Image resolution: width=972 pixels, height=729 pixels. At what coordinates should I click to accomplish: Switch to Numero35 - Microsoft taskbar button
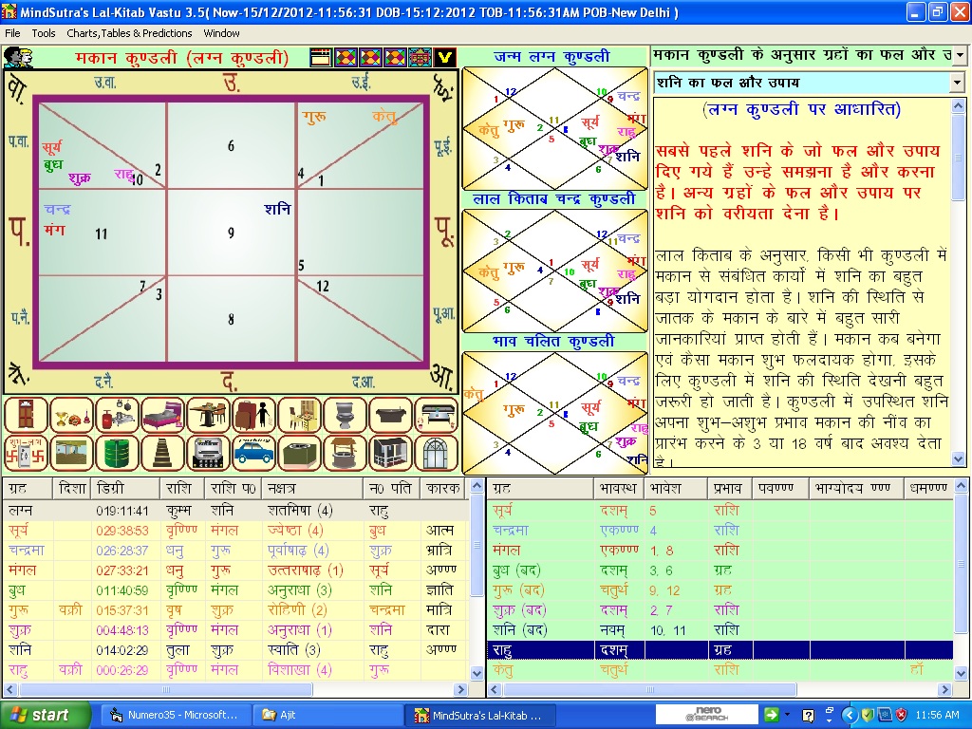click(175, 715)
